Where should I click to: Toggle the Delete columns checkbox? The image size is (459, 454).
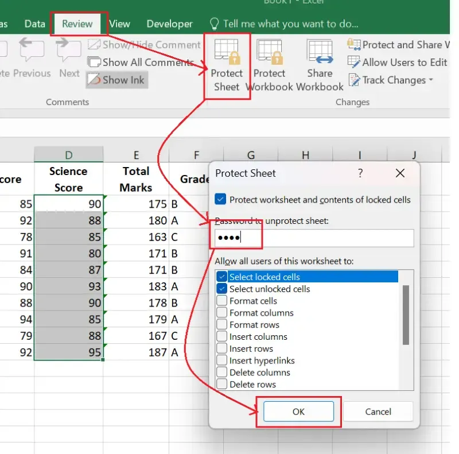tap(221, 372)
